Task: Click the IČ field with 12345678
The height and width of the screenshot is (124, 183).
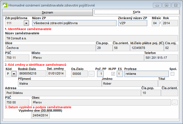Action: click(x=147, y=48)
